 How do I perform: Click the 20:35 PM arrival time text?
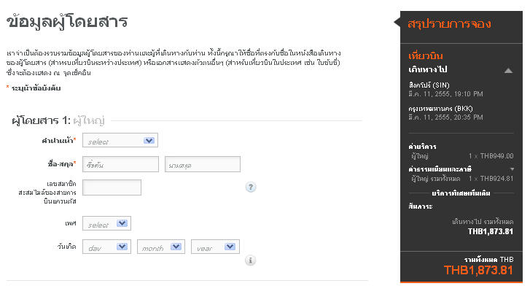pyautogui.click(x=468, y=117)
